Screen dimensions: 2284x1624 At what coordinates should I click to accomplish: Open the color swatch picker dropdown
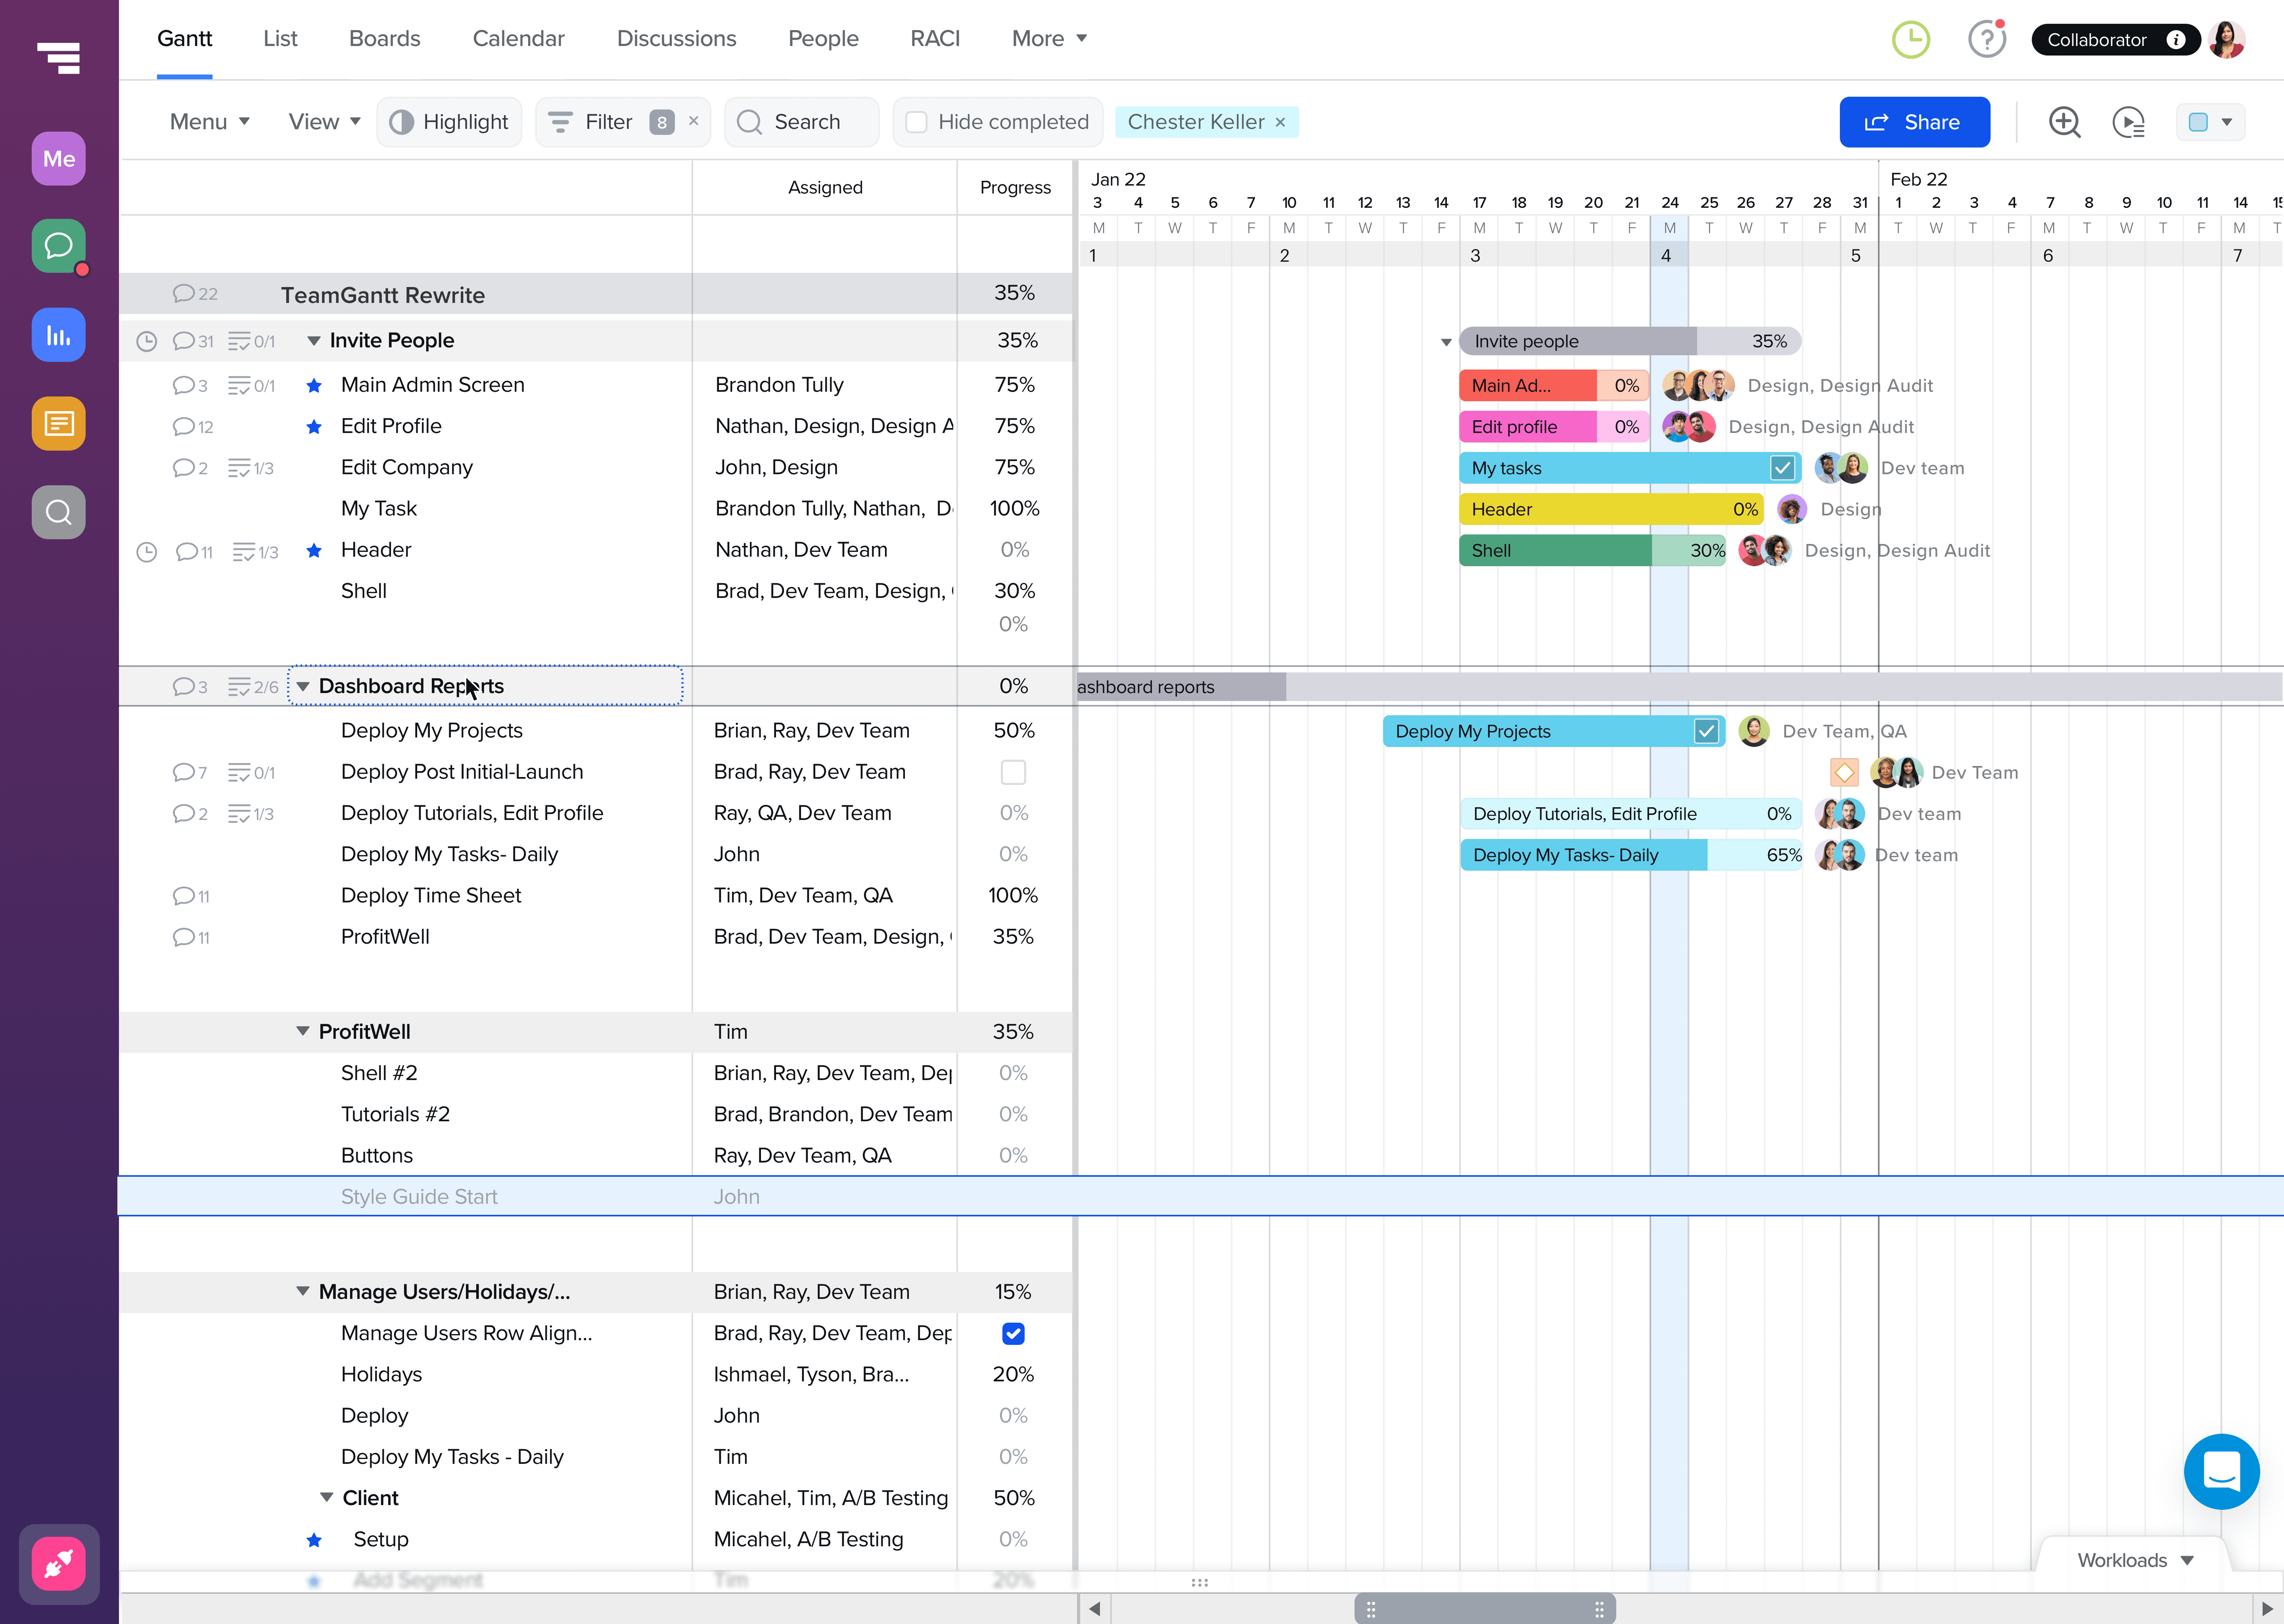click(x=2210, y=122)
